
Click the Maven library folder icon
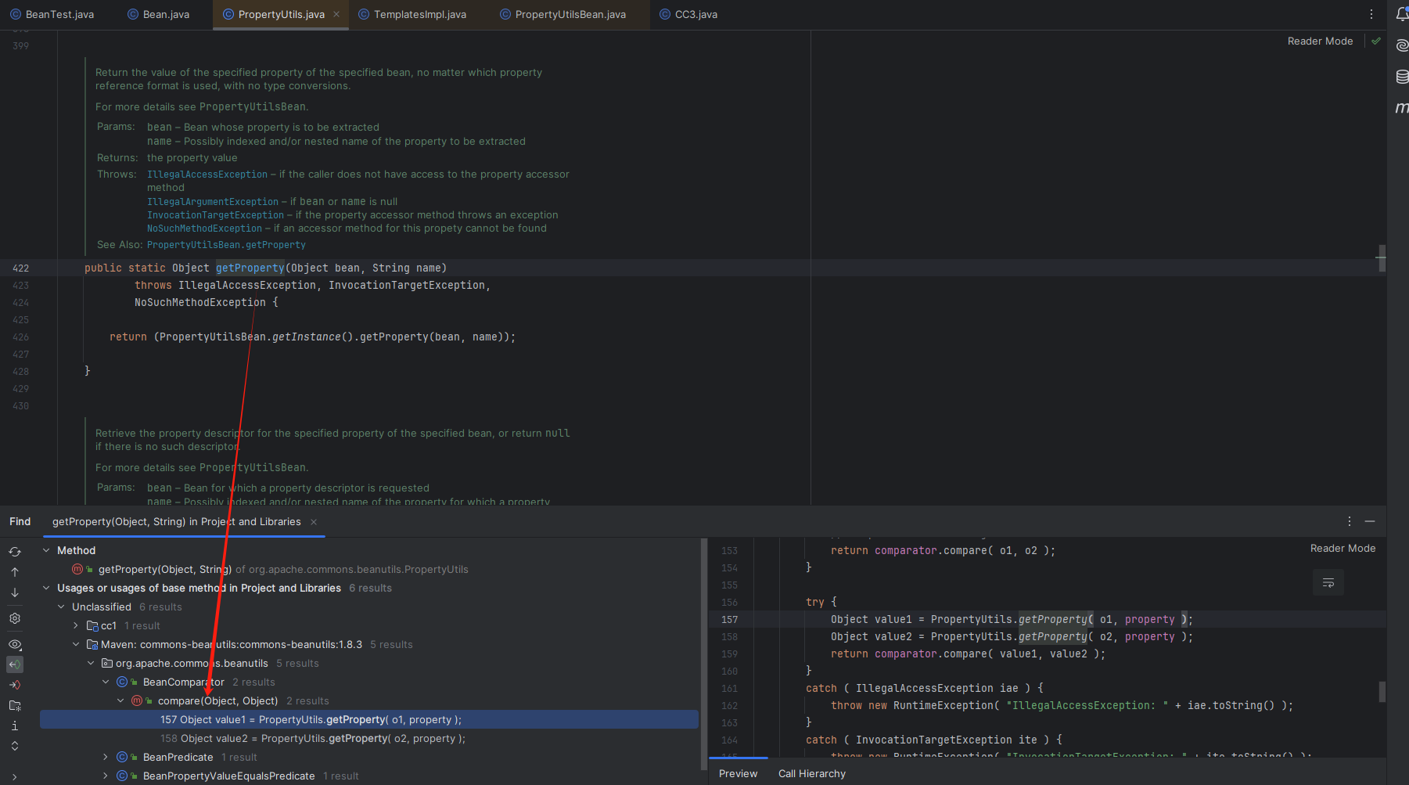(x=92, y=645)
